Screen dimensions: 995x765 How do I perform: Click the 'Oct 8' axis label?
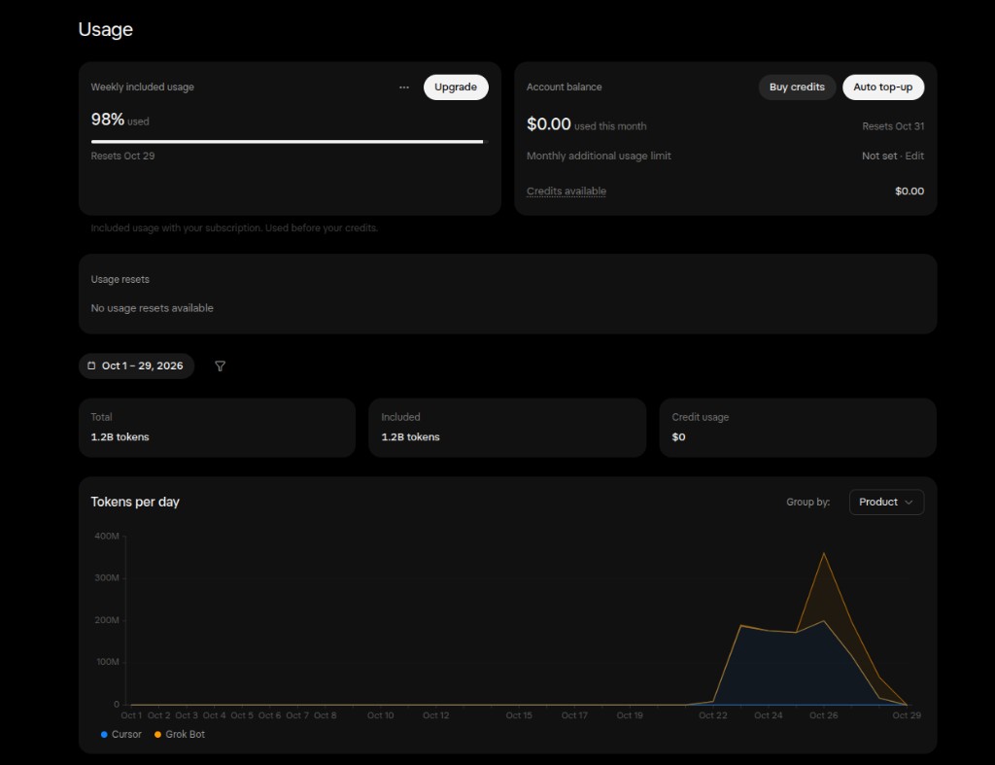point(325,715)
